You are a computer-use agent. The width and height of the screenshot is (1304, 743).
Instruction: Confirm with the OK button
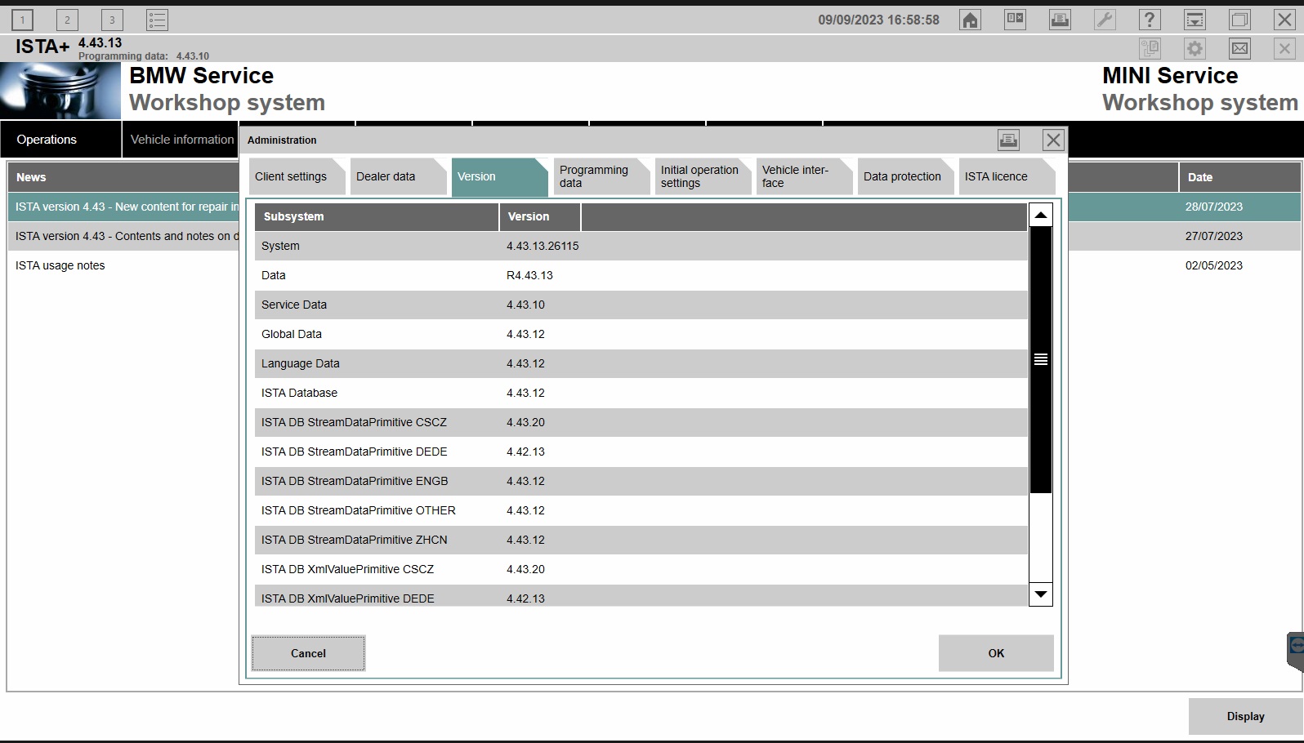pyautogui.click(x=996, y=653)
